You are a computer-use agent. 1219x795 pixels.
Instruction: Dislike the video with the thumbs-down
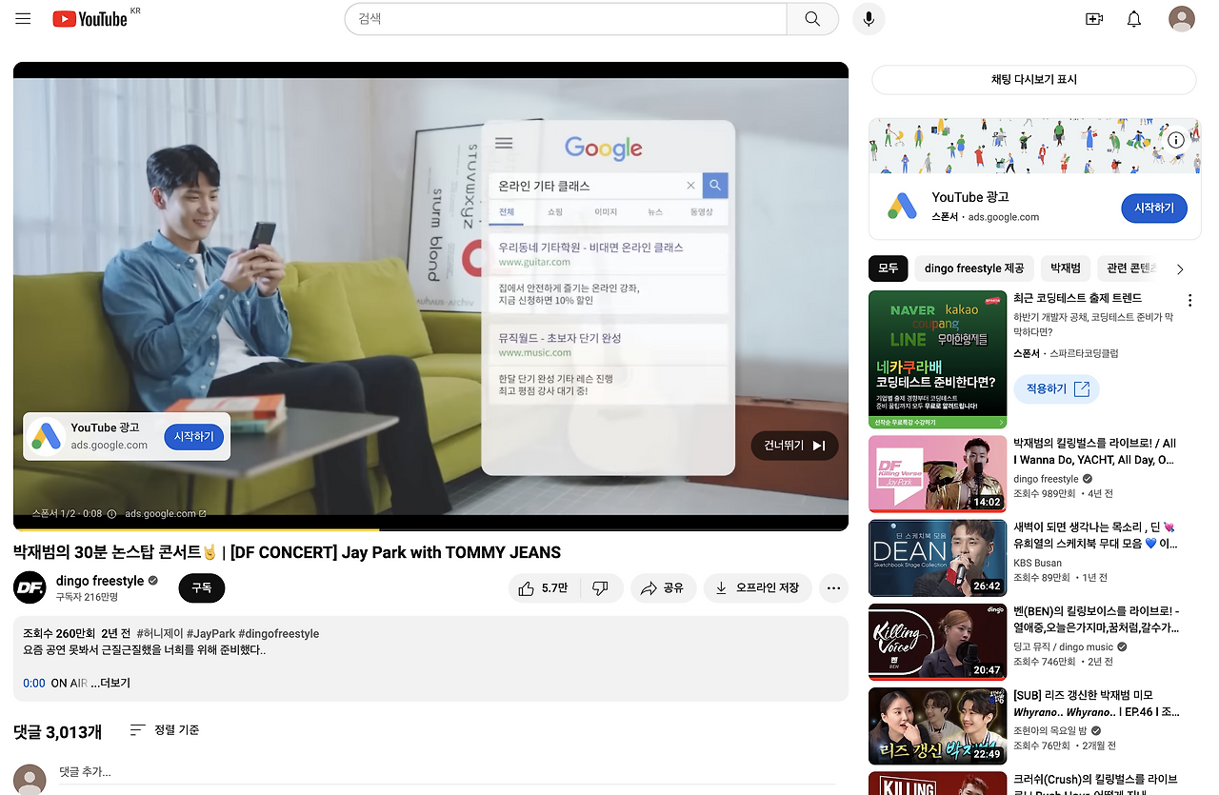click(602, 587)
